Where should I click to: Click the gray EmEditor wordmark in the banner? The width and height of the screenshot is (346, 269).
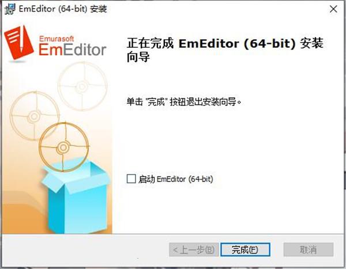coord(73,50)
